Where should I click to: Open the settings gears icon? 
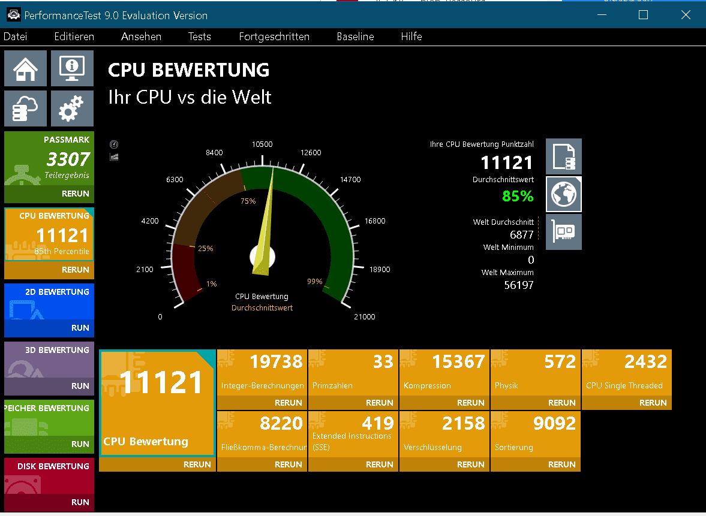(x=72, y=108)
